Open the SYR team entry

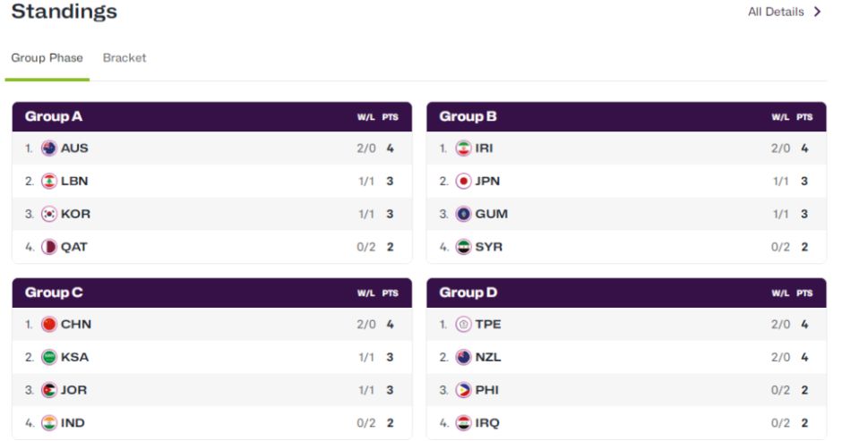[x=489, y=247]
